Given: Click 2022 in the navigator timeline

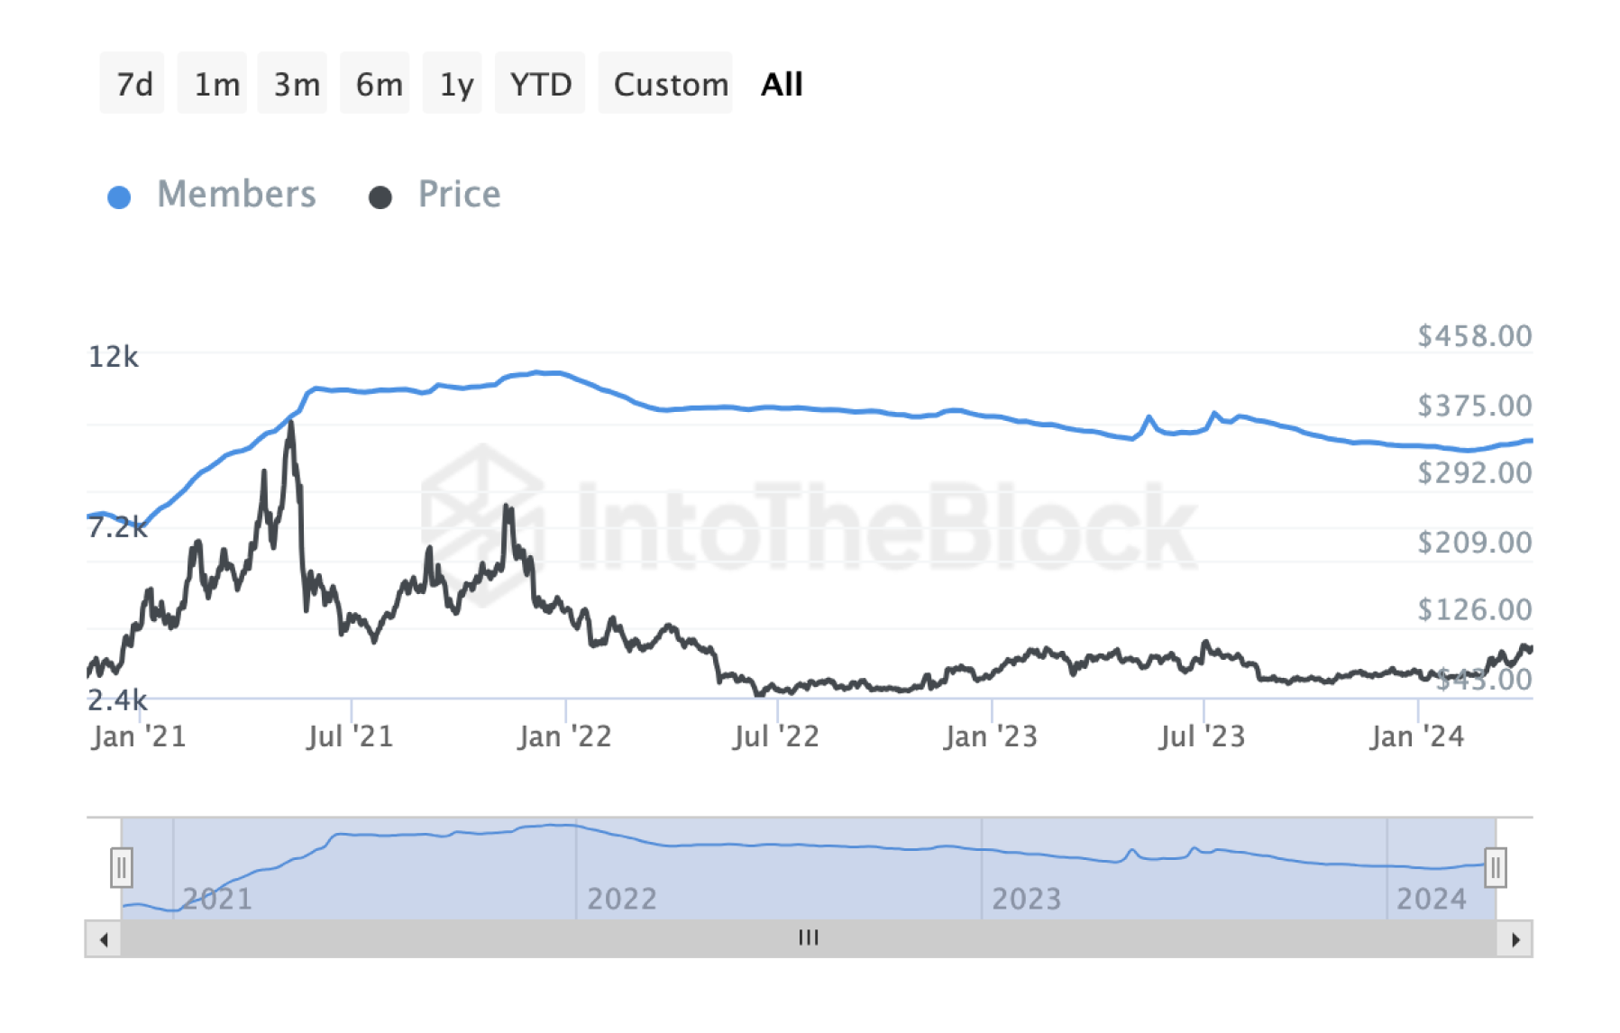Looking at the screenshot, I should [x=621, y=899].
